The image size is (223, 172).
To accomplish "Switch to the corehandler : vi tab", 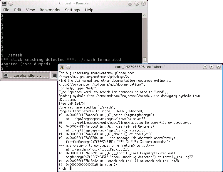I will (25, 75).
